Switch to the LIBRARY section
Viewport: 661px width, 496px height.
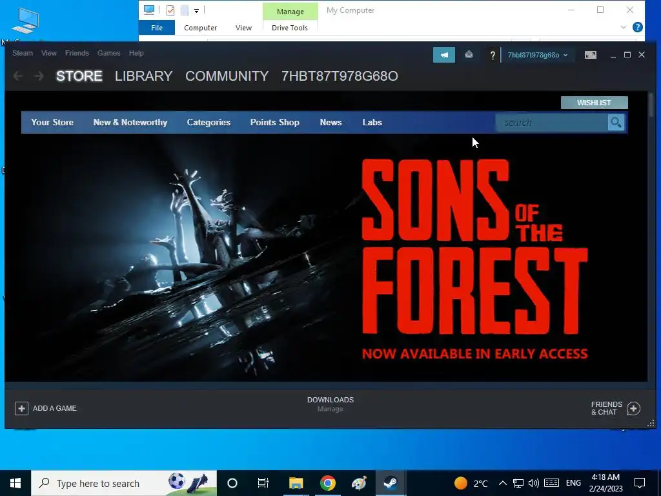(143, 76)
